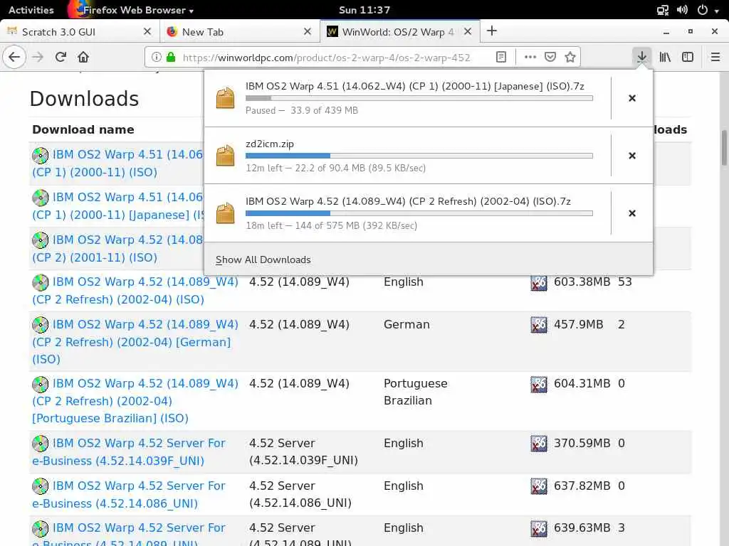Click the volume icon in top bar
The height and width of the screenshot is (546, 729).
tap(682, 10)
